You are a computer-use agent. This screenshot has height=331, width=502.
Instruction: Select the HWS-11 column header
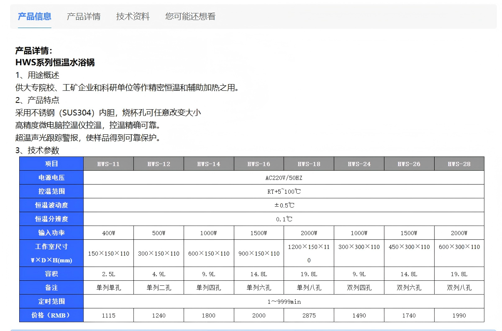(108, 163)
